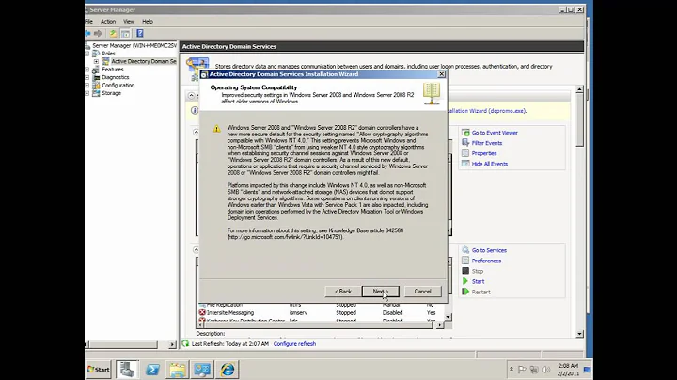Image resolution: width=677 pixels, height=380 pixels.
Task: Click scroll-up arrow of main pane scrollbar
Action: tap(579, 89)
